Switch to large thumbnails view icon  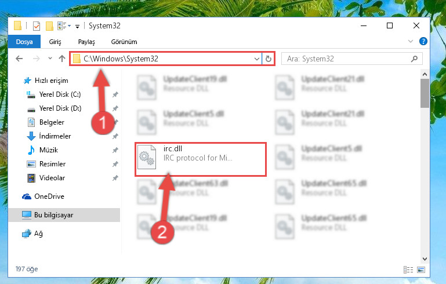coord(421,270)
